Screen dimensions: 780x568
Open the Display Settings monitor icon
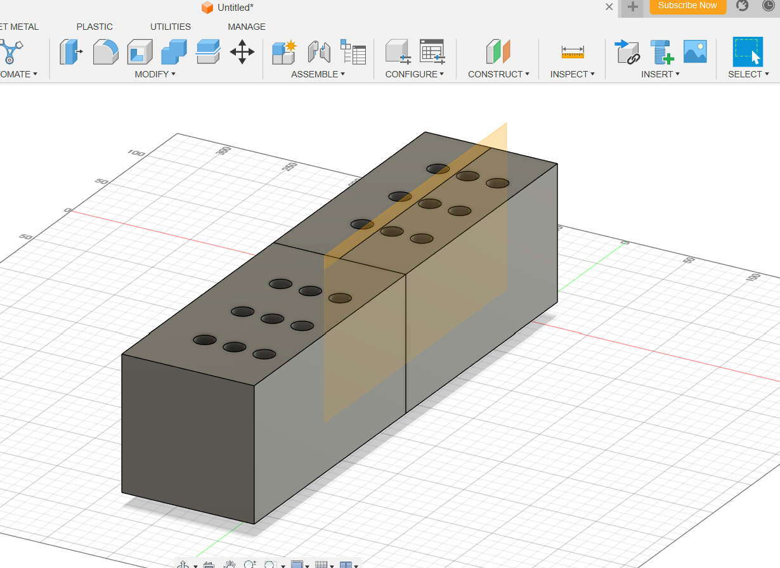coord(296,564)
